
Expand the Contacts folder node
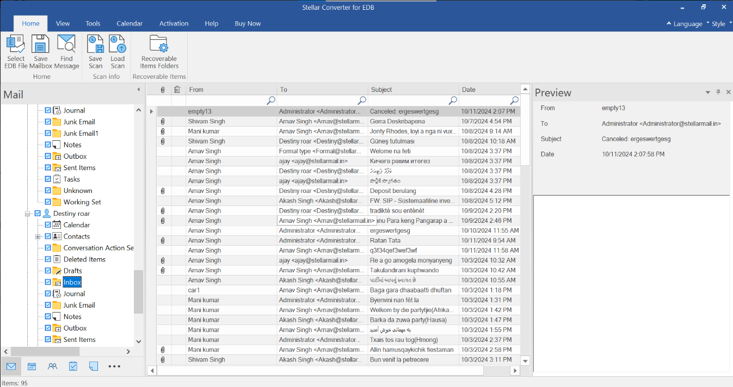[38, 236]
